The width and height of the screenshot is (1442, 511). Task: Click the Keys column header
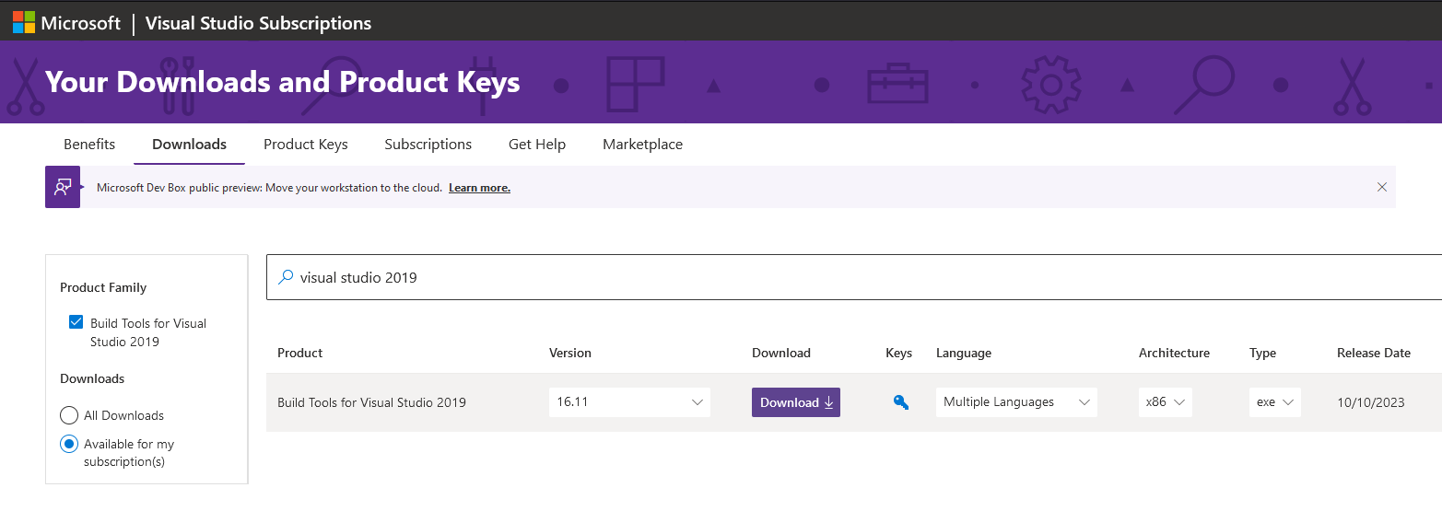click(x=898, y=353)
